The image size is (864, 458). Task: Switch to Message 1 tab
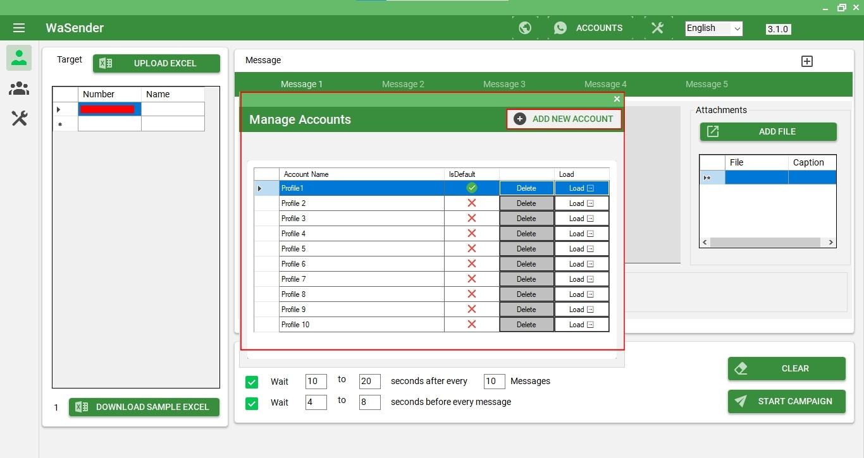[302, 84]
